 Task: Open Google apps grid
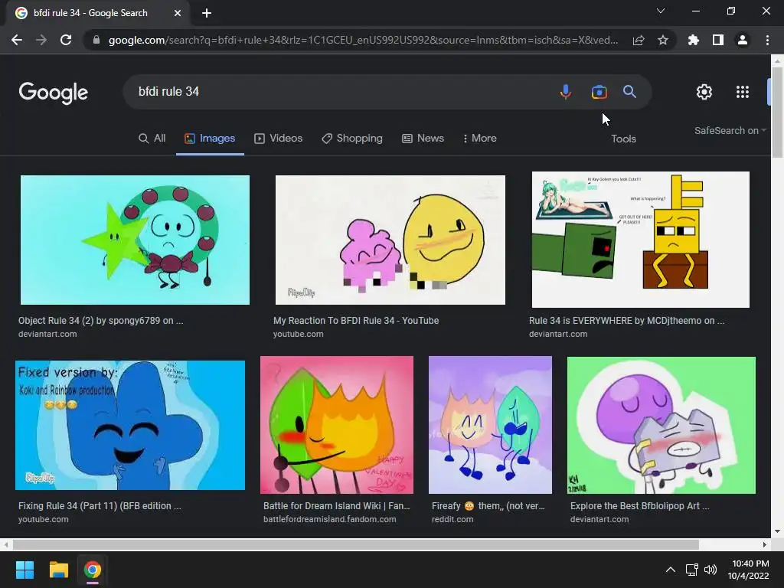(743, 92)
